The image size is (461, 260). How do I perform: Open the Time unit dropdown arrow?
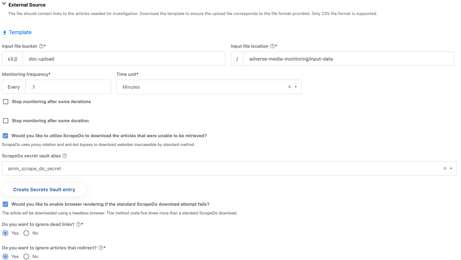click(x=296, y=87)
